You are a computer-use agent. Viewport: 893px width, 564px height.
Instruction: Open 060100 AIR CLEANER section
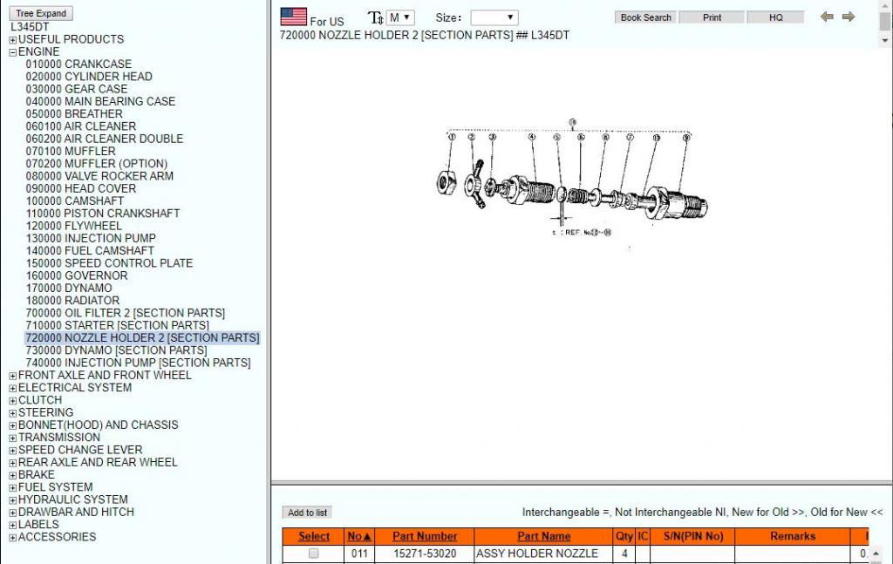tap(81, 127)
